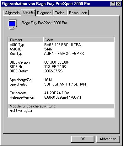Image resolution: width=123 pixels, height=146 pixels.
Task: Select the BIOS-Version row label
Action: [20, 62]
